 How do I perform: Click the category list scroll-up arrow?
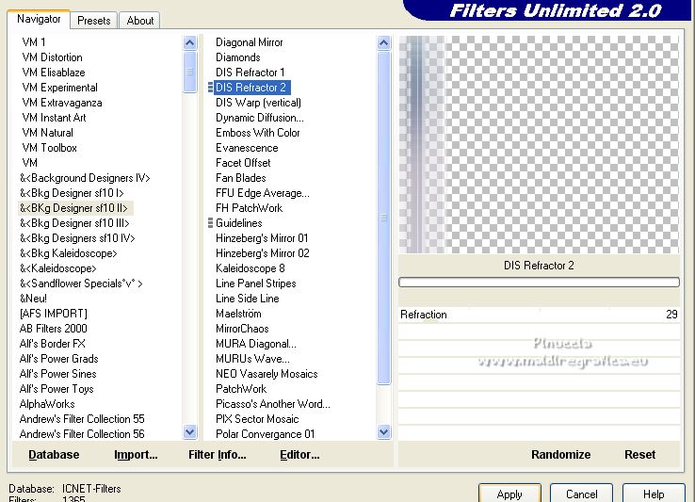click(189, 42)
